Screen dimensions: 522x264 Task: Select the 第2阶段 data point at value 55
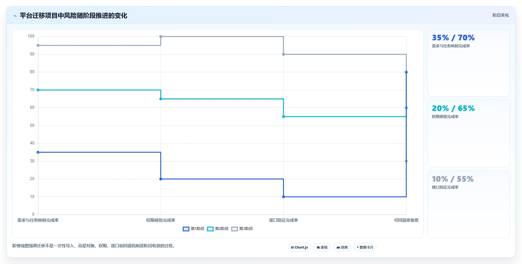pyautogui.click(x=283, y=117)
